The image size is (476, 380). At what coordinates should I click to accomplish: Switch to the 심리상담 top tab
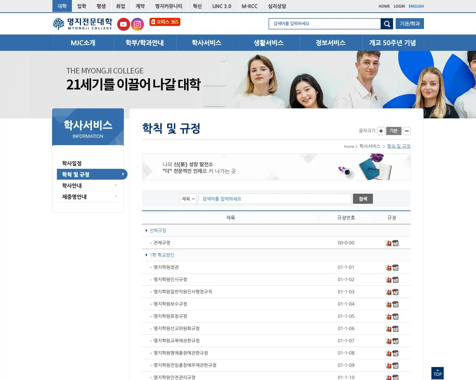277,6
